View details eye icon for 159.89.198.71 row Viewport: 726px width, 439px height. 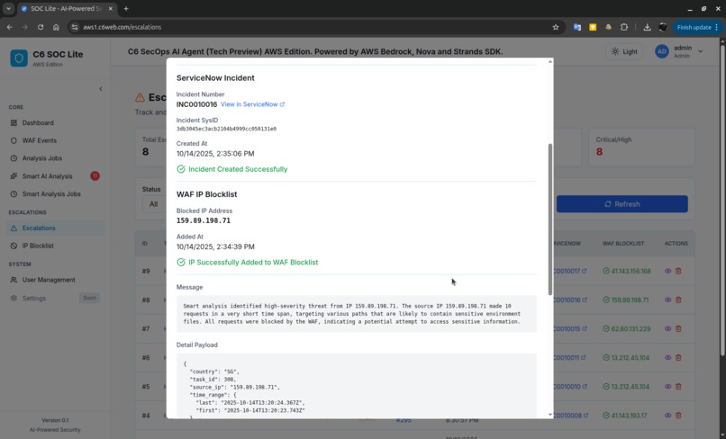(x=667, y=300)
